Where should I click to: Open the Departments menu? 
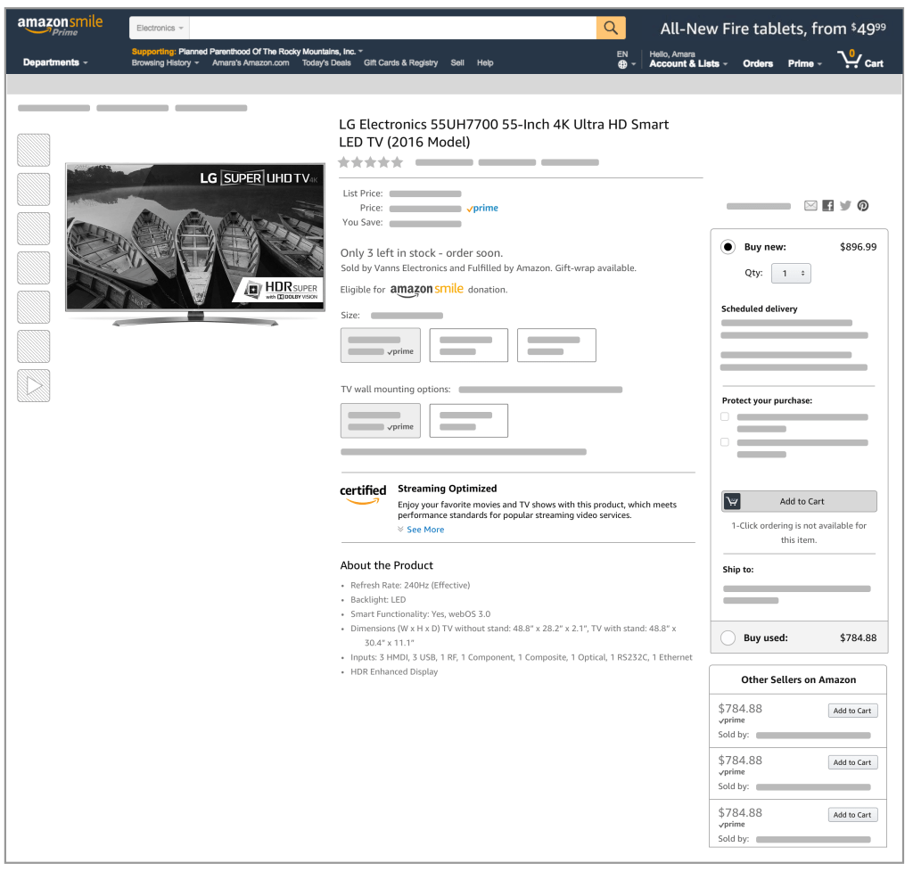point(55,63)
